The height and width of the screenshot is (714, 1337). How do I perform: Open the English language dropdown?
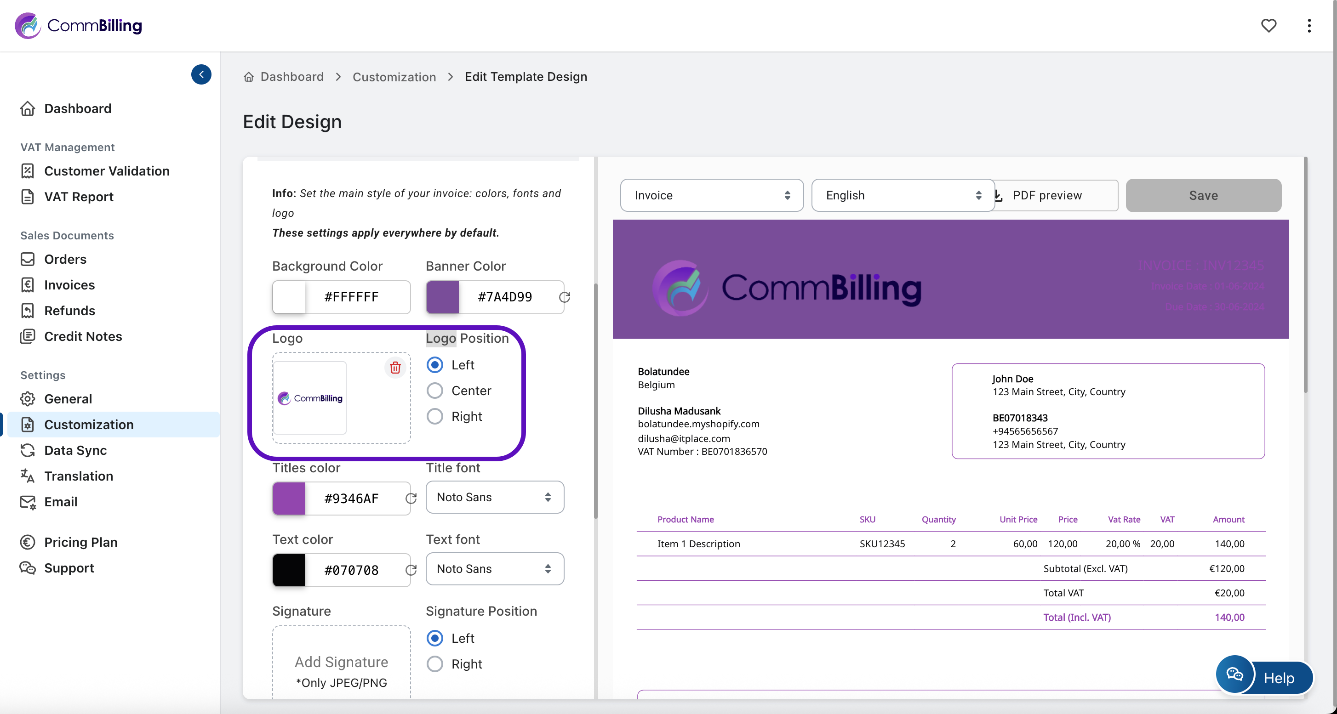point(902,195)
